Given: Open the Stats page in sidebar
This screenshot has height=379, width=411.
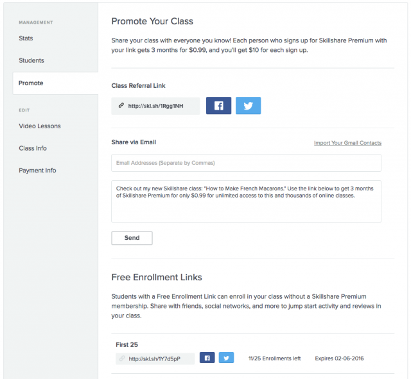Looking at the screenshot, I should pyautogui.click(x=26, y=38).
